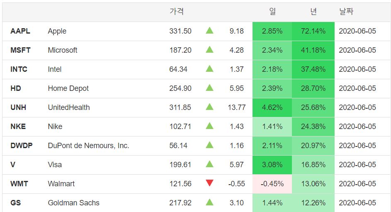
Task: Open the AAPL ticker link
Action: [20, 31]
